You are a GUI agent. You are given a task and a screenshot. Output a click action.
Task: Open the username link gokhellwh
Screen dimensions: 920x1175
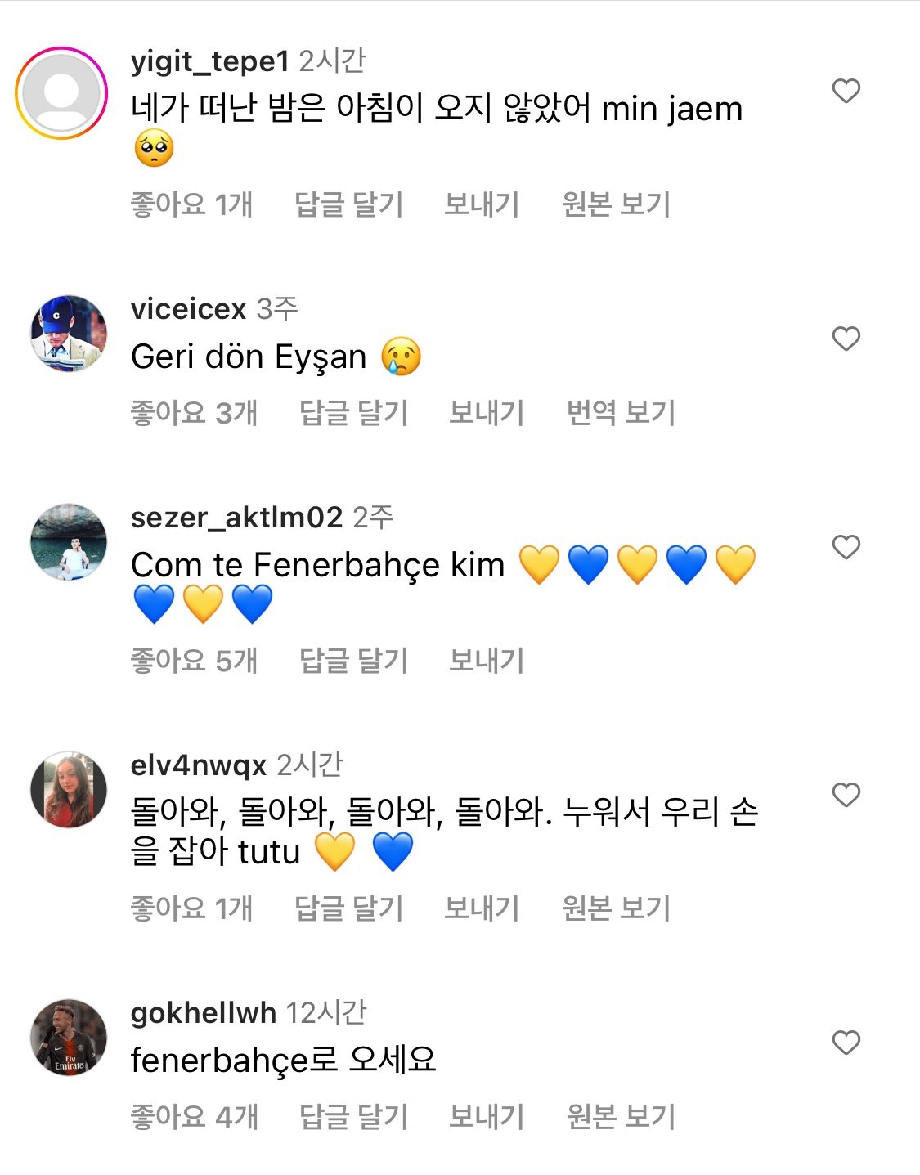203,1013
